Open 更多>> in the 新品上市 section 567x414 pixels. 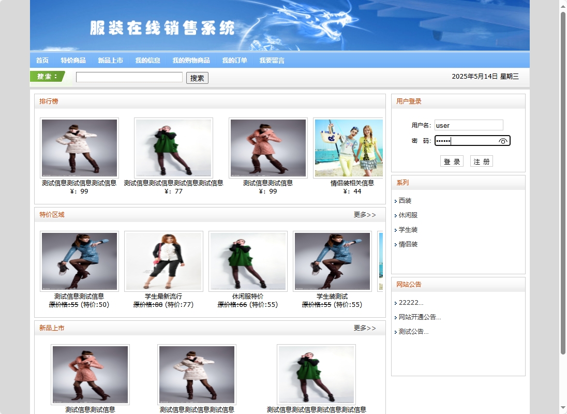click(x=365, y=328)
